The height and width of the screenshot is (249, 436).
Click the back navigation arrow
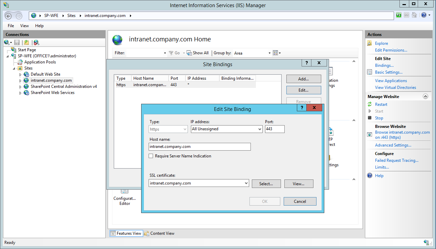pos(8,16)
